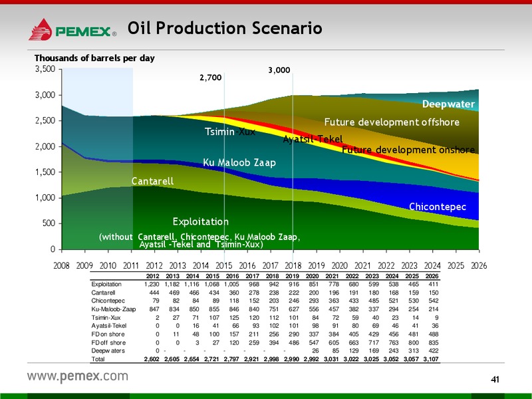Open the www.pemex.com link
The height and width of the screenshot is (399, 532).
(x=78, y=376)
